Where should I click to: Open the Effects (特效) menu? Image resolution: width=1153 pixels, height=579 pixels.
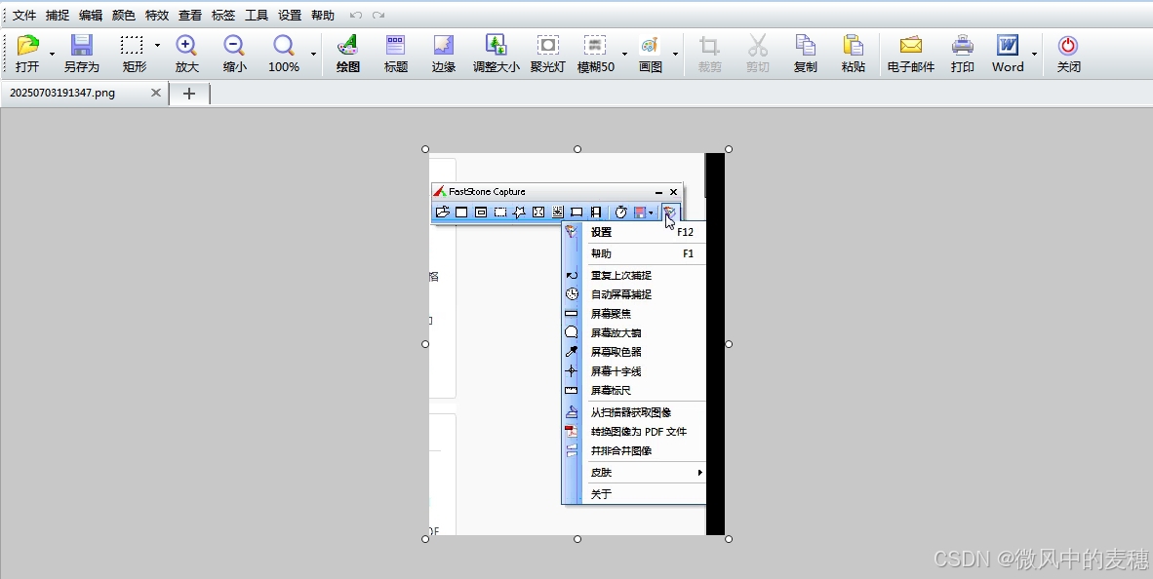click(157, 15)
